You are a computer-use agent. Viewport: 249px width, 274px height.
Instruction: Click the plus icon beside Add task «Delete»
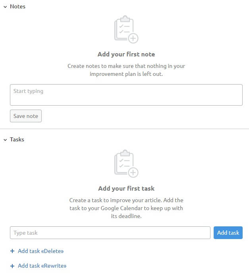click(x=12, y=251)
